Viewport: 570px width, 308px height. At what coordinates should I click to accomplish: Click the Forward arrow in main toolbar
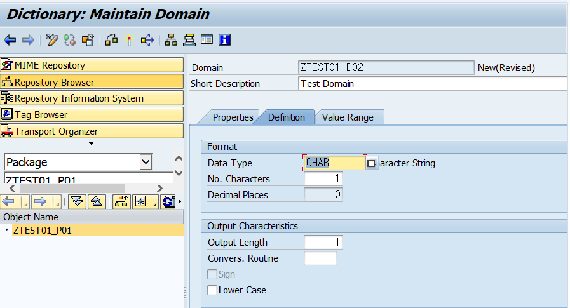[x=28, y=40]
